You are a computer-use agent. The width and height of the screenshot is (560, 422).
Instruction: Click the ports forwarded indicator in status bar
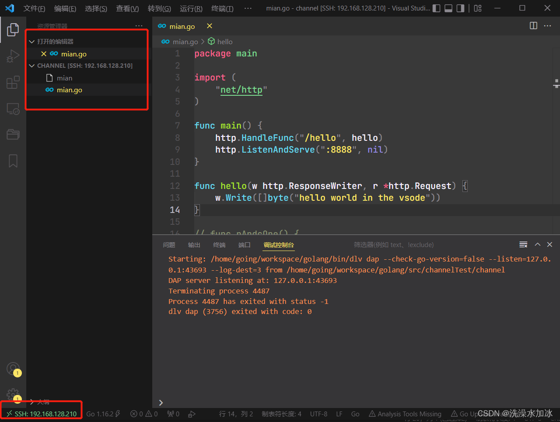tap(173, 414)
